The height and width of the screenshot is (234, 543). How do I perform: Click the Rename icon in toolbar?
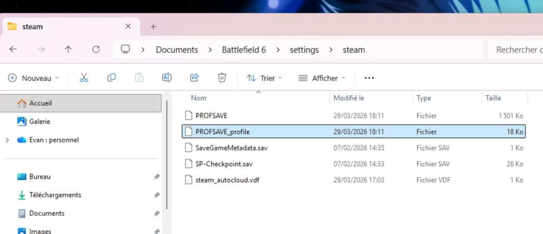click(x=167, y=78)
